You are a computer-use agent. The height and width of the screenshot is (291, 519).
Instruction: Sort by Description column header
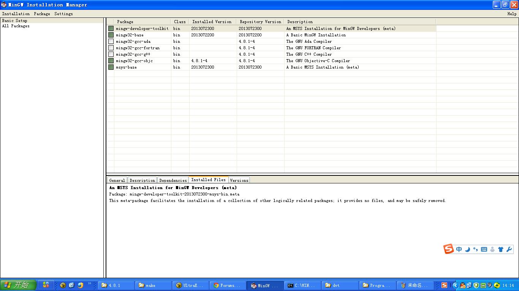click(360, 22)
